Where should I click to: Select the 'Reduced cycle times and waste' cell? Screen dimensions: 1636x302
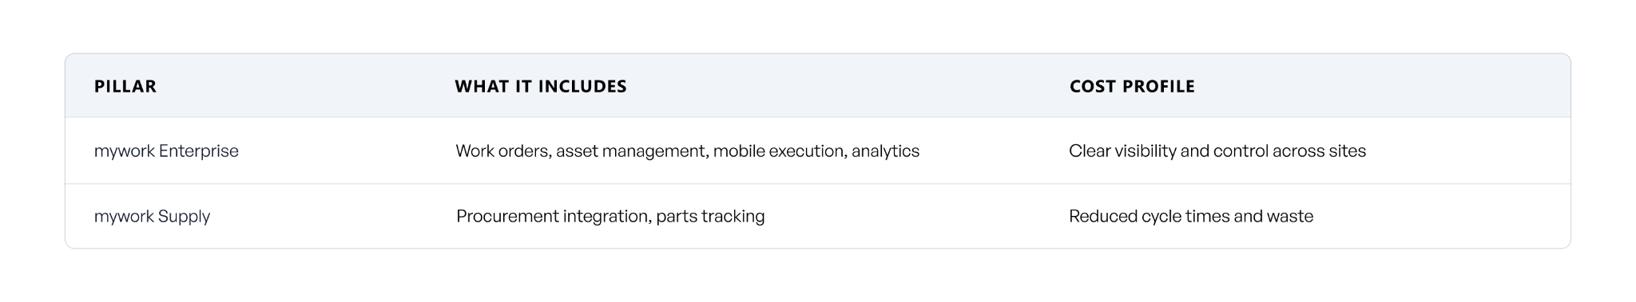click(1191, 216)
